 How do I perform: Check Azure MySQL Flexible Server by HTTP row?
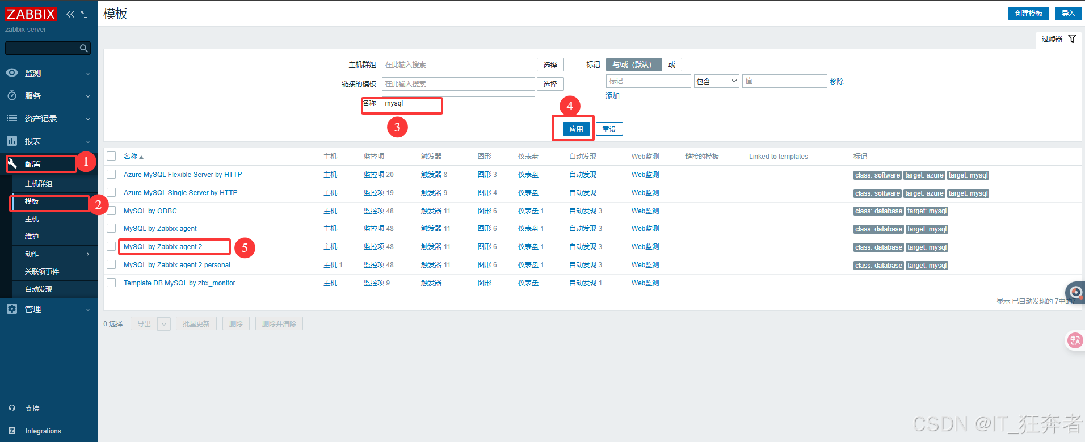[111, 174]
